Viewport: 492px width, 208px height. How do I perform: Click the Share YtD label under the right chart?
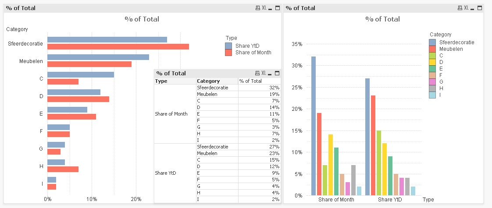coord(390,200)
